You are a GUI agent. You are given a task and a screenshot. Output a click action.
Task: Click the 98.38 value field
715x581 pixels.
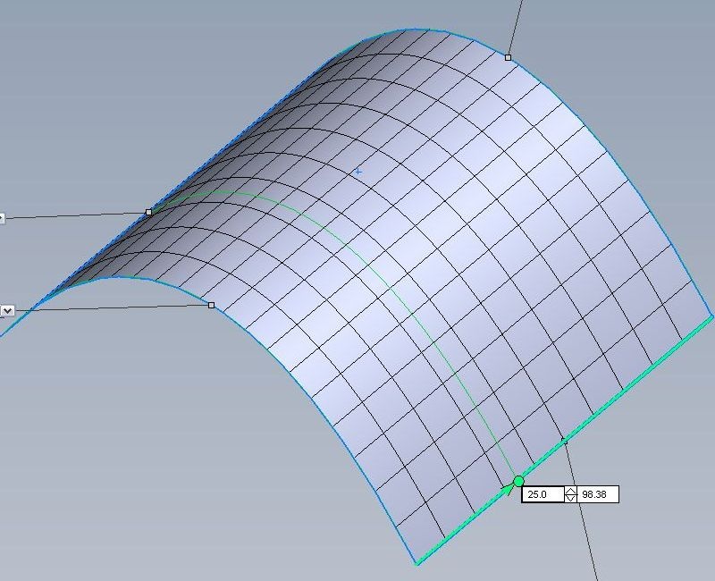click(x=598, y=494)
